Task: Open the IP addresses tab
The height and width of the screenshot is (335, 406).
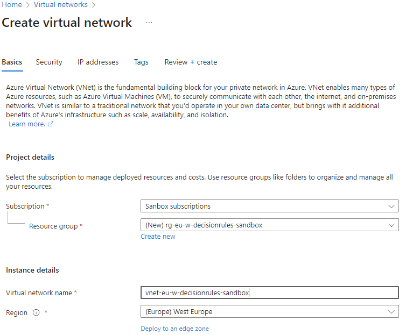Action: coord(98,62)
